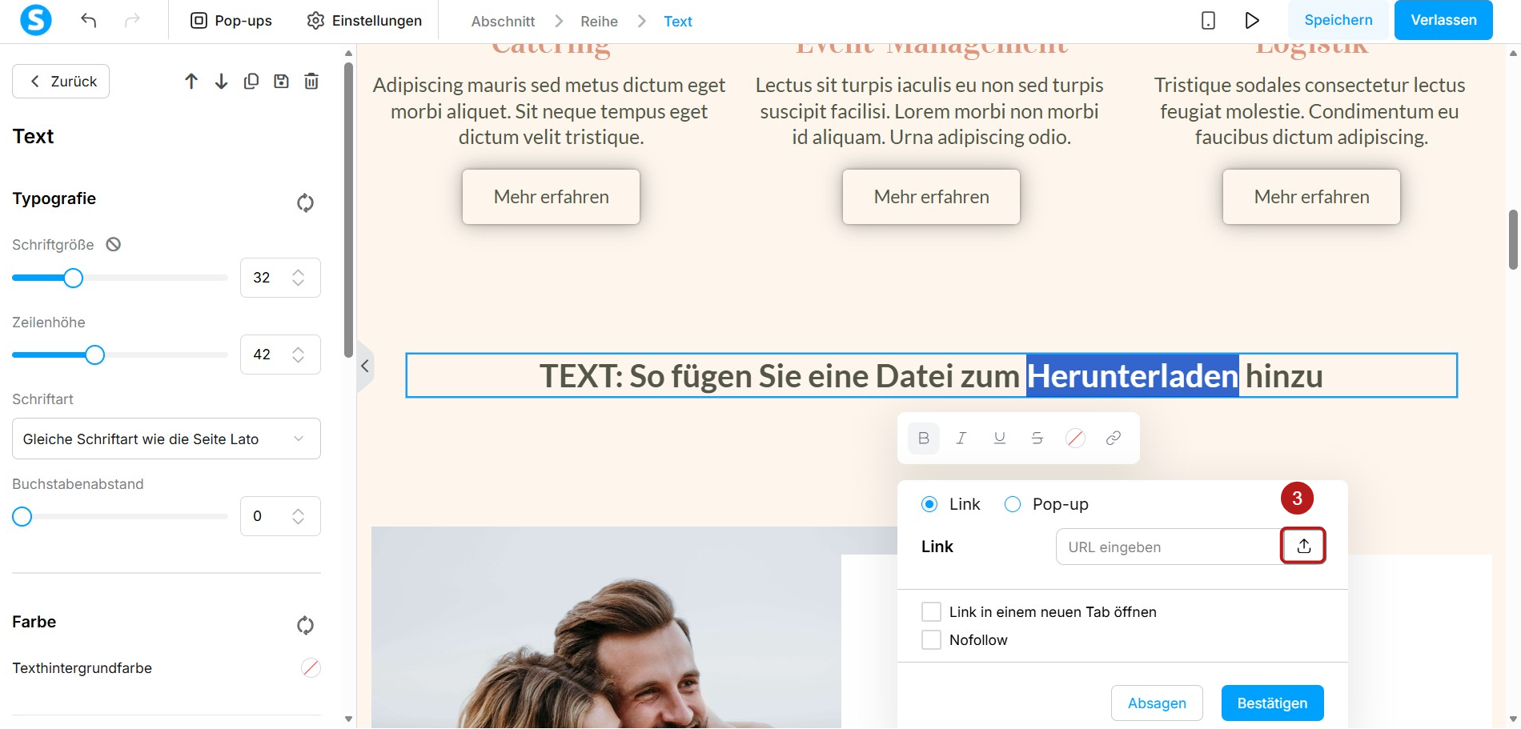The width and height of the screenshot is (1521, 729).
Task: Toggle bold formatting
Action: [923, 438]
